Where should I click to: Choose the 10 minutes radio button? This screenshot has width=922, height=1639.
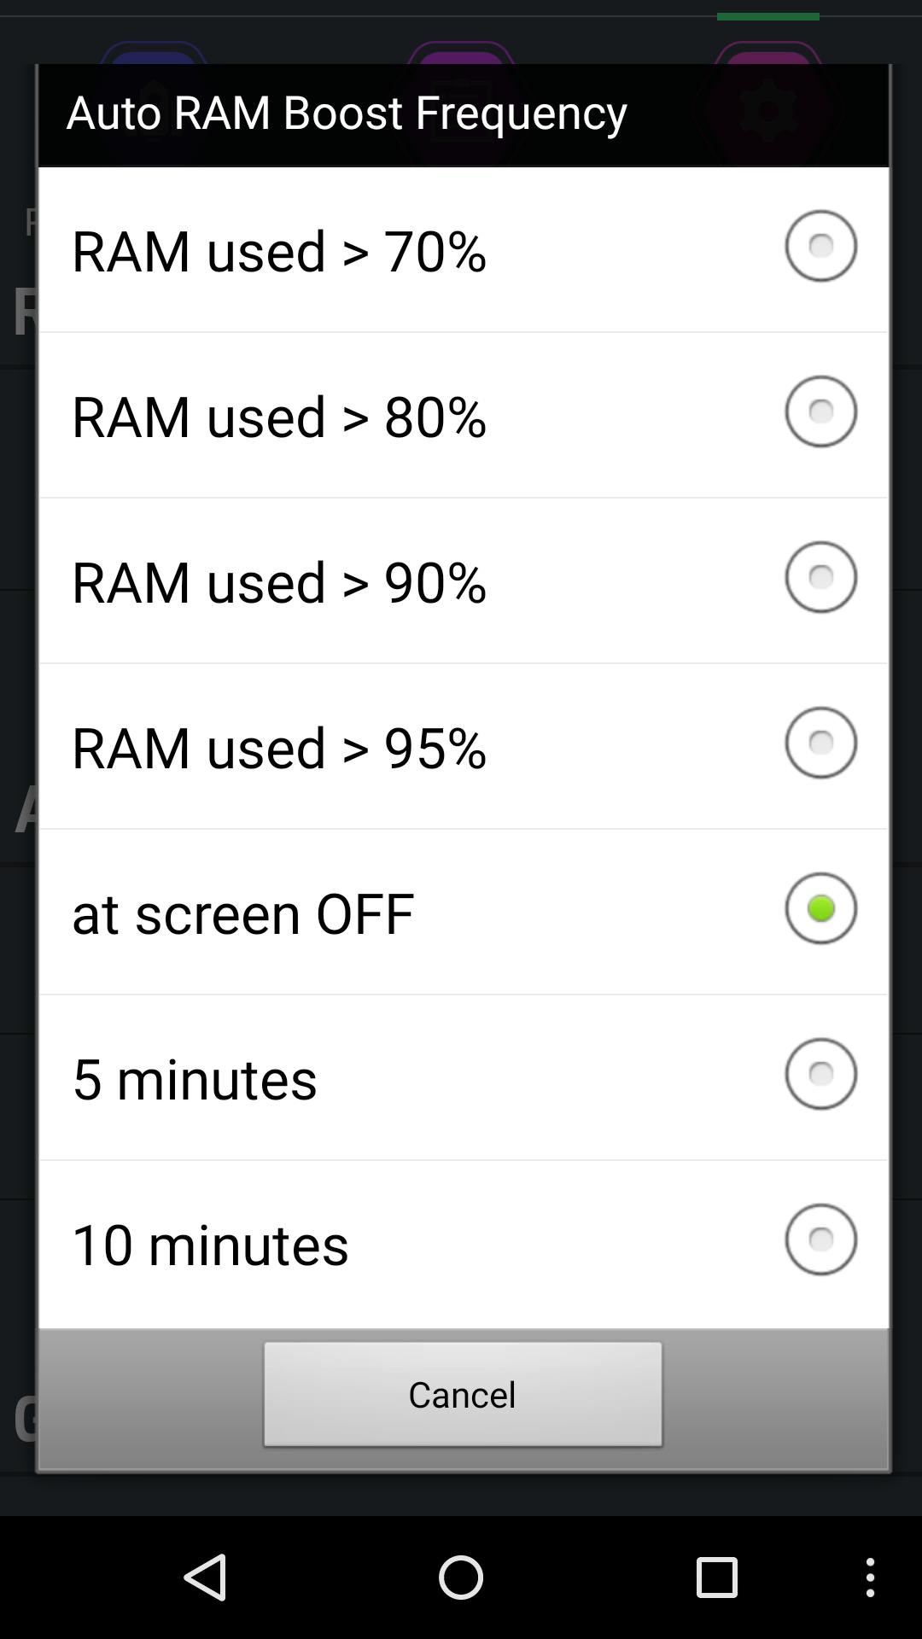pyautogui.click(x=820, y=1239)
